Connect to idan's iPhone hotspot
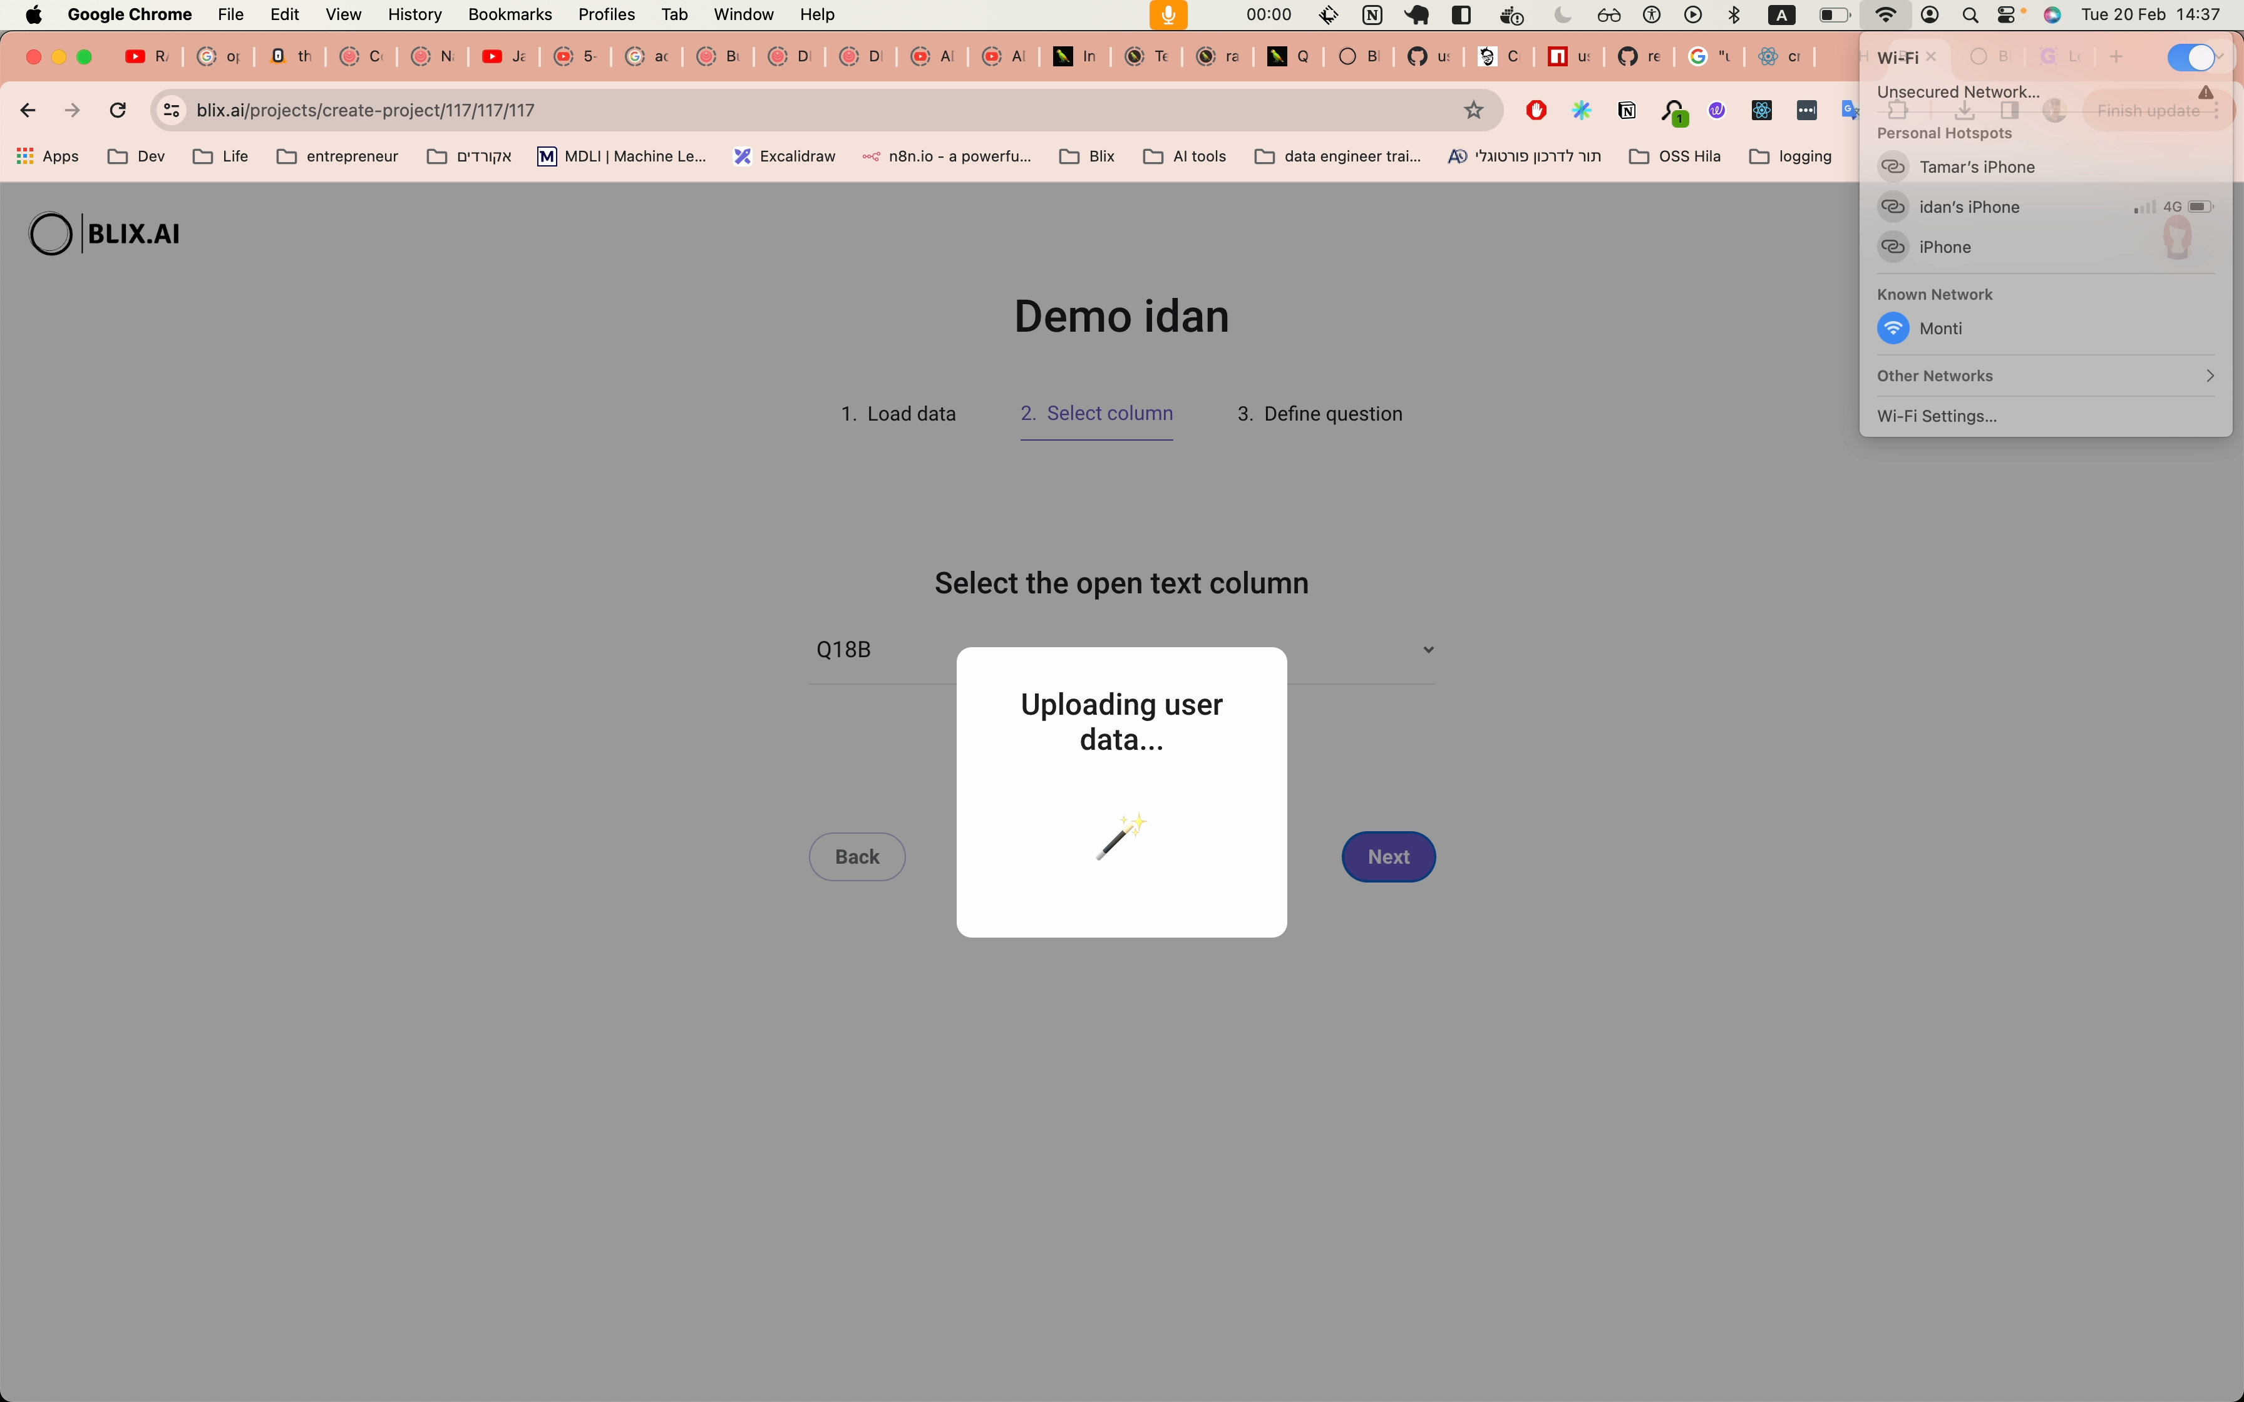 pyautogui.click(x=2046, y=207)
